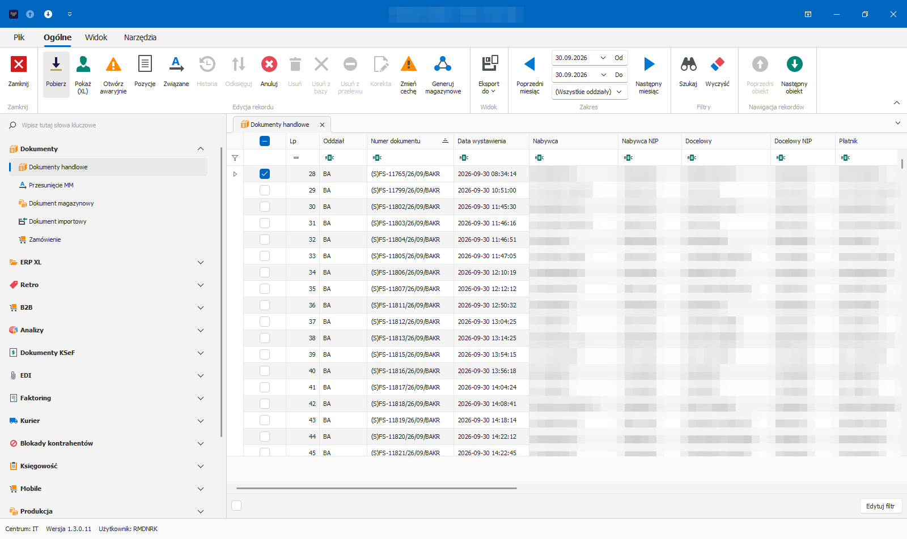
Task: Open the Od date dropdown
Action: (x=603, y=58)
